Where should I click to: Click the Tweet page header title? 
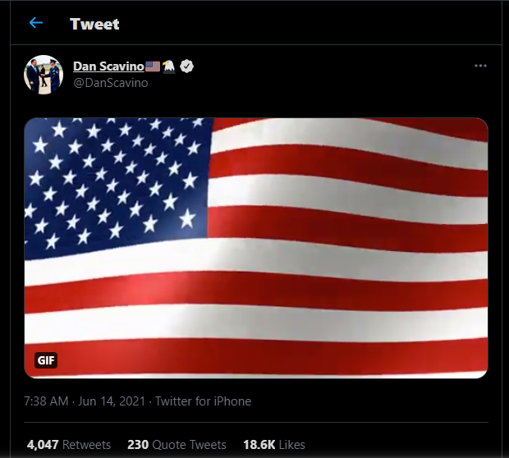tap(94, 24)
